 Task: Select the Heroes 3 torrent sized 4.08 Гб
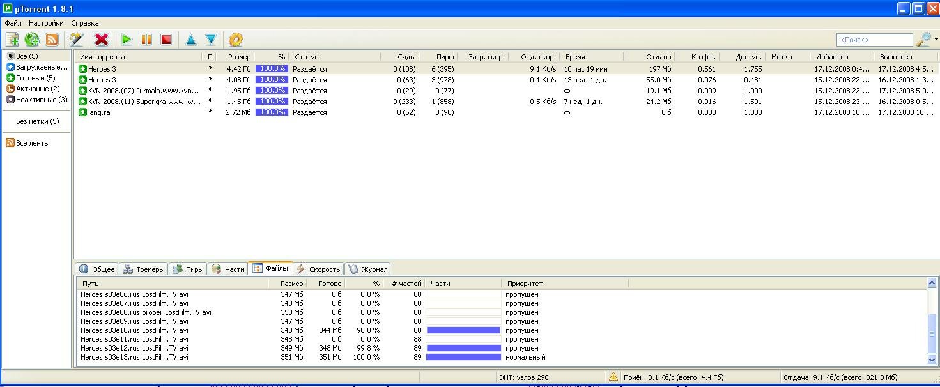(x=506, y=80)
